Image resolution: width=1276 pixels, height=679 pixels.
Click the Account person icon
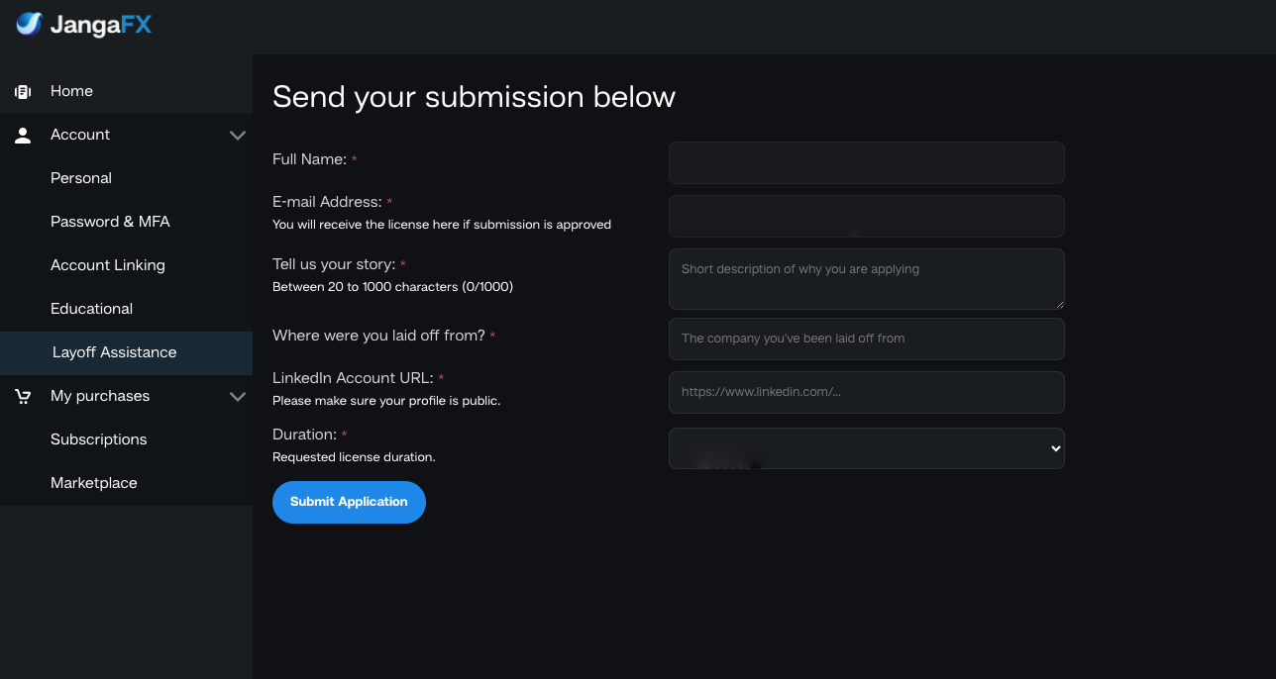(x=23, y=136)
